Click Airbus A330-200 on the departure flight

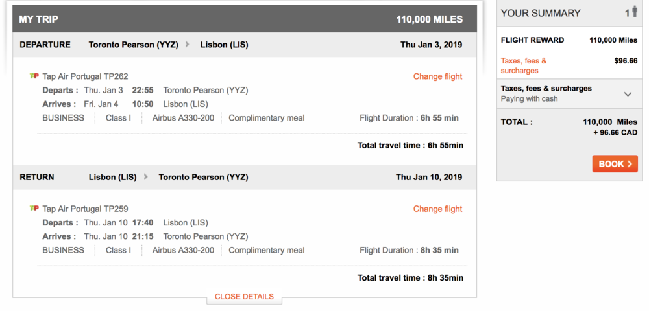click(183, 118)
